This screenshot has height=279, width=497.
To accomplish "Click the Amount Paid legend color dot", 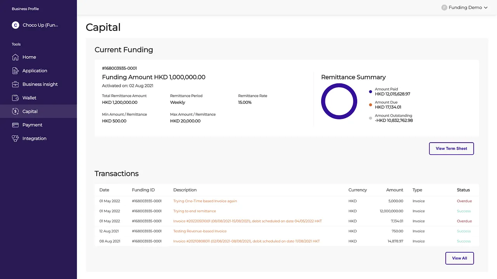I will point(370,92).
